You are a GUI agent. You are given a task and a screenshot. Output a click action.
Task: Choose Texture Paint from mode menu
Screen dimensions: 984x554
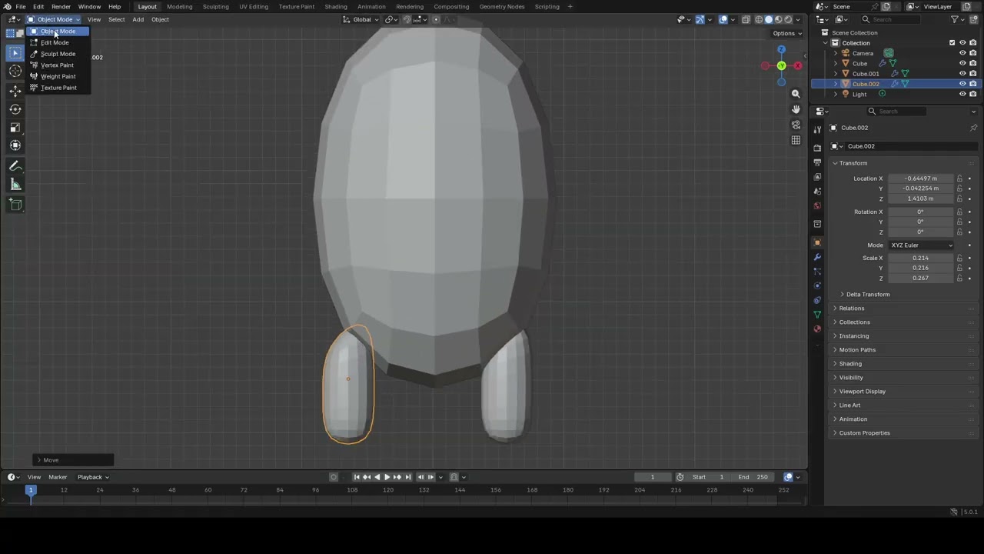[x=58, y=88]
